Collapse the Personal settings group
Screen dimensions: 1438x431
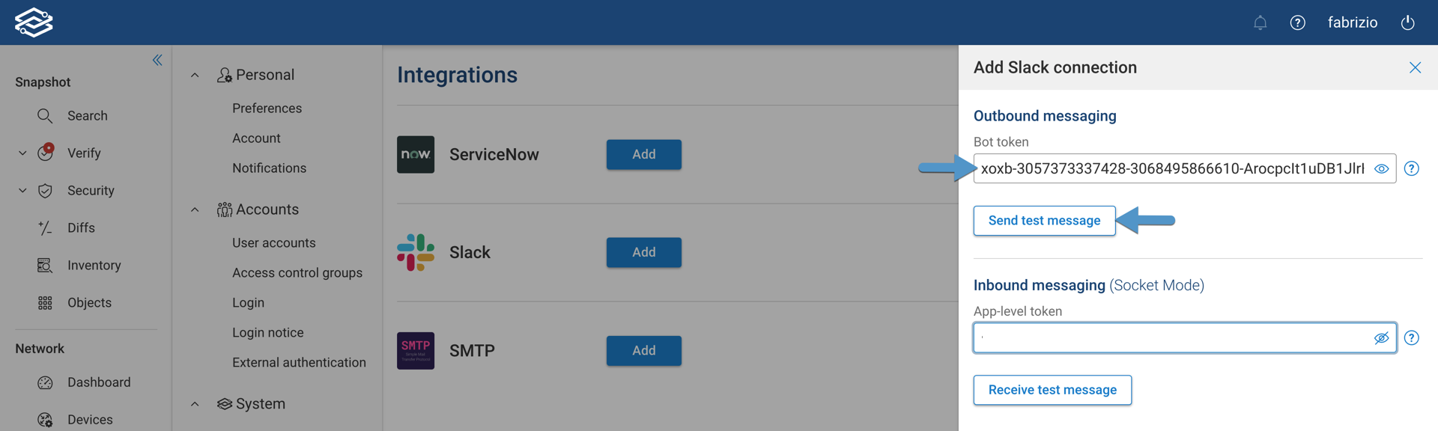195,76
